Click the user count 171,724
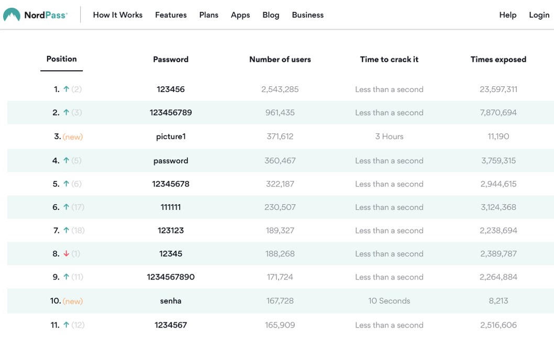Image resolution: width=554 pixels, height=347 pixels. pyautogui.click(x=280, y=277)
